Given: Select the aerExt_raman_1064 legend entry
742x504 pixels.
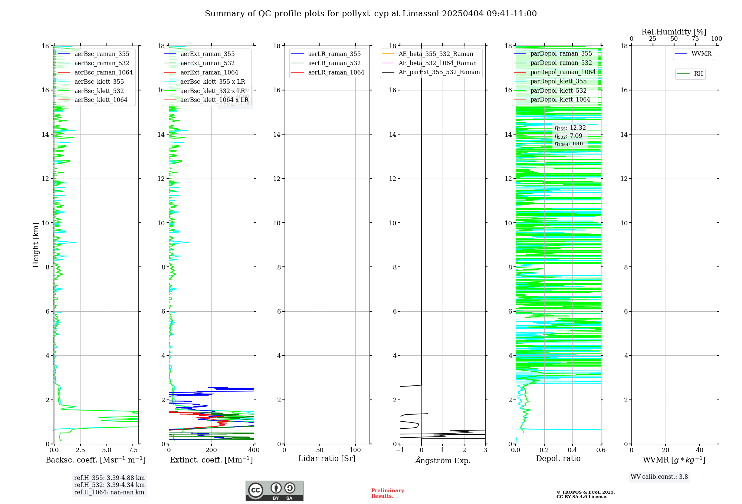Looking at the screenshot, I should pyautogui.click(x=209, y=73).
